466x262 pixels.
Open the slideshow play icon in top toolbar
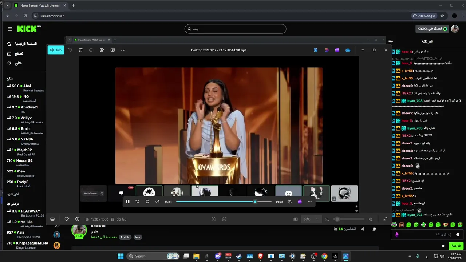click(112, 50)
